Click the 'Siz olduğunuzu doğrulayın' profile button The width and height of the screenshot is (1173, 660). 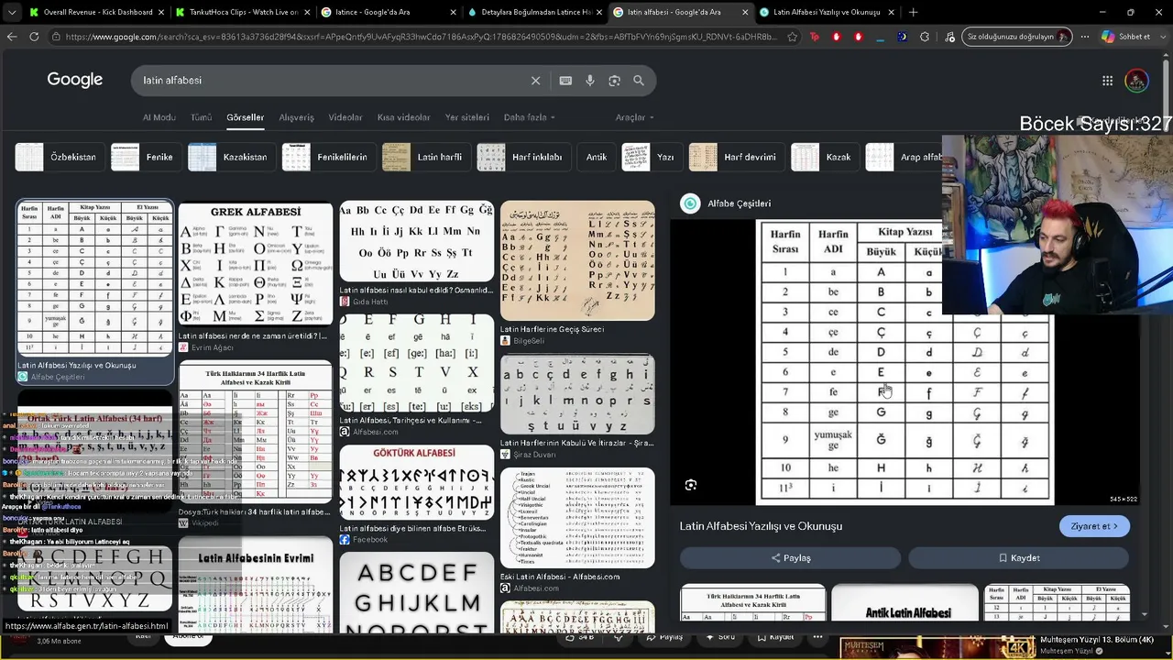pos(1015,37)
